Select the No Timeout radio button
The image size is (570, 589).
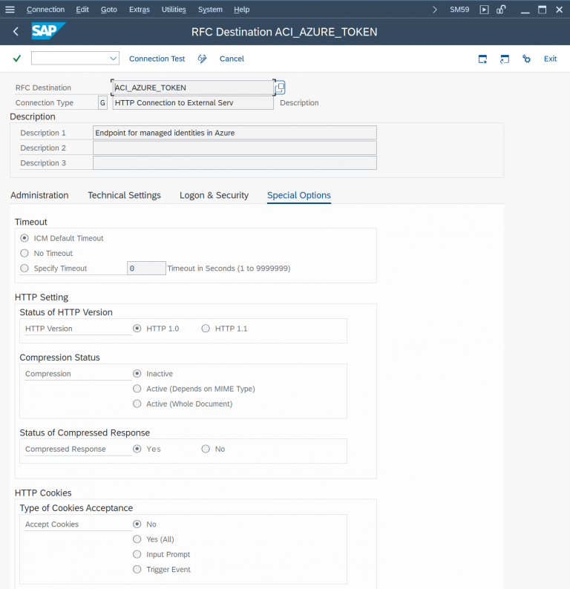point(24,253)
